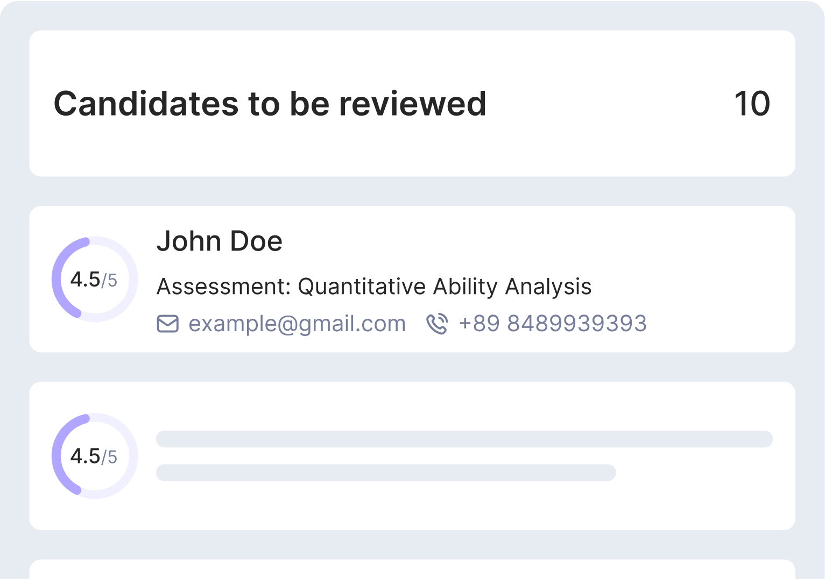825x579 pixels.
Task: Select John Doe's 4.5/5 score ring
Action: click(x=95, y=280)
